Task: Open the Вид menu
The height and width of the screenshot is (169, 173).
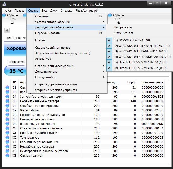Action: [x=44, y=11]
